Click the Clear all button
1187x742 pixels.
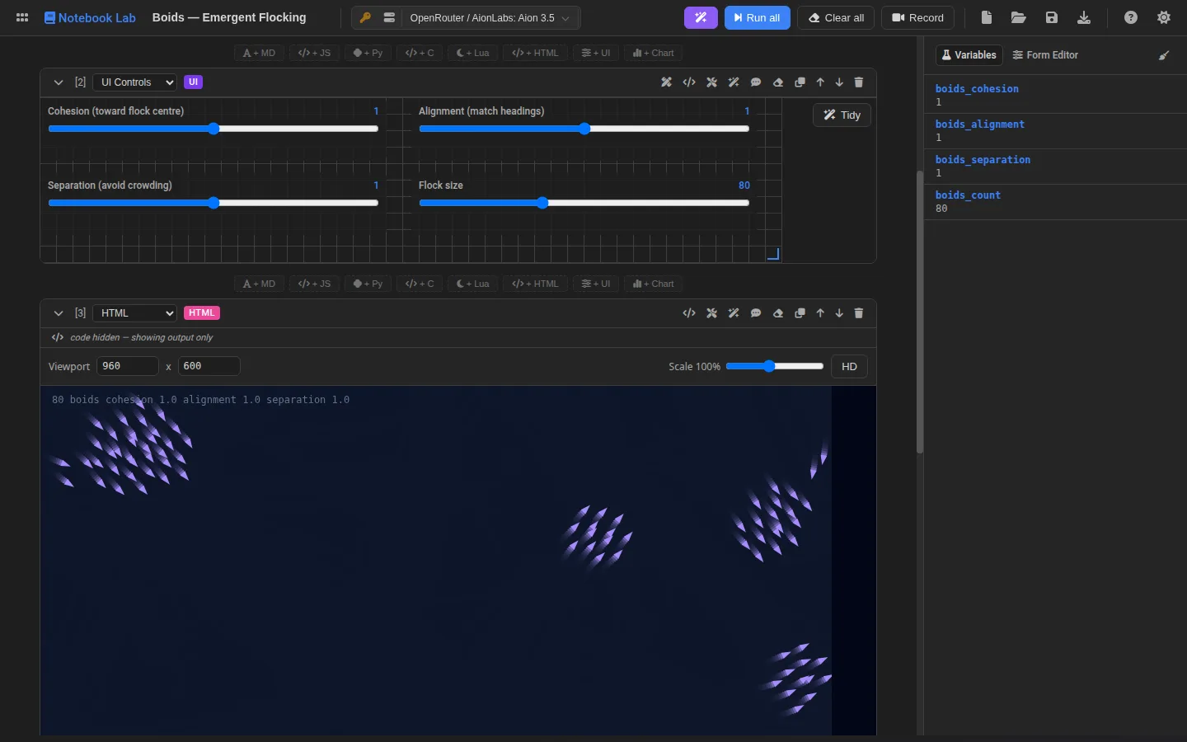pos(836,17)
